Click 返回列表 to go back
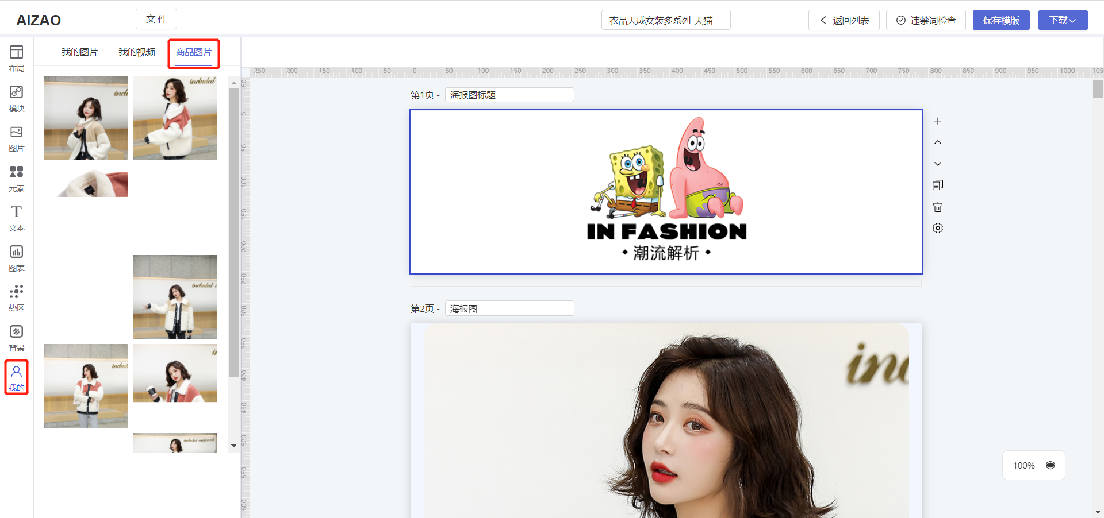 [844, 20]
